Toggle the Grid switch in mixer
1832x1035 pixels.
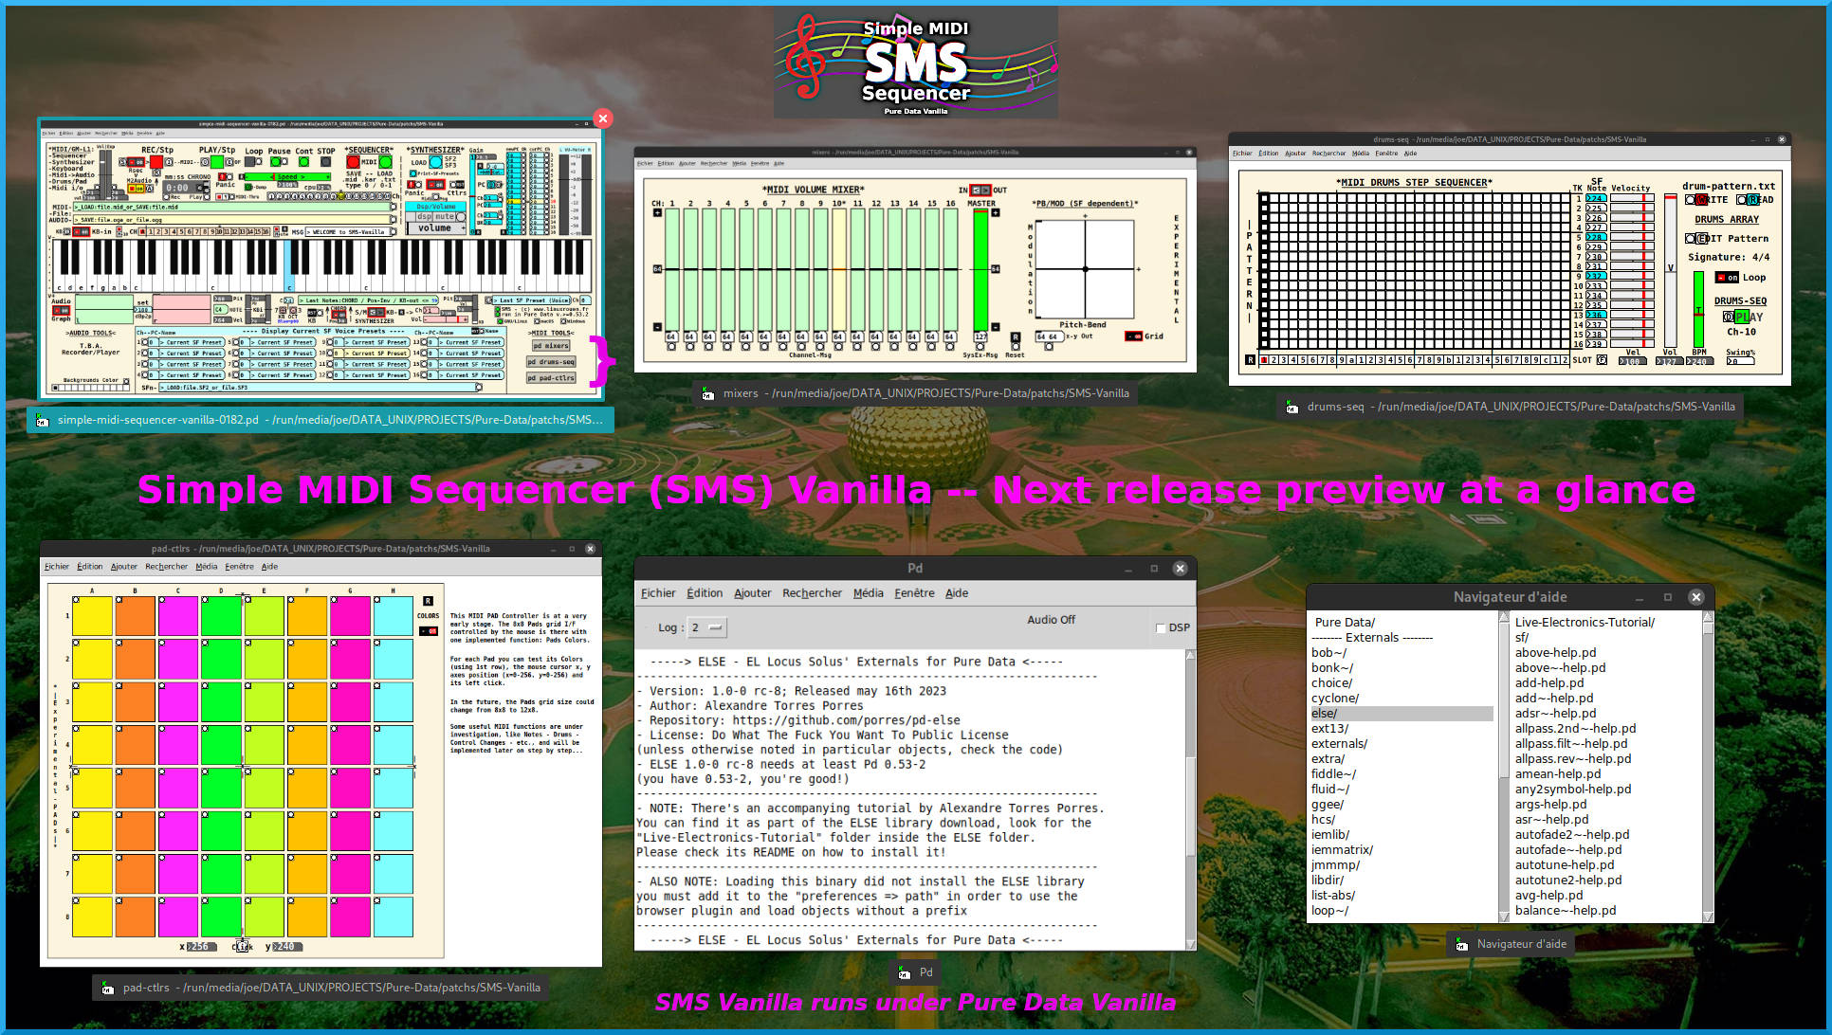pos(1133,336)
